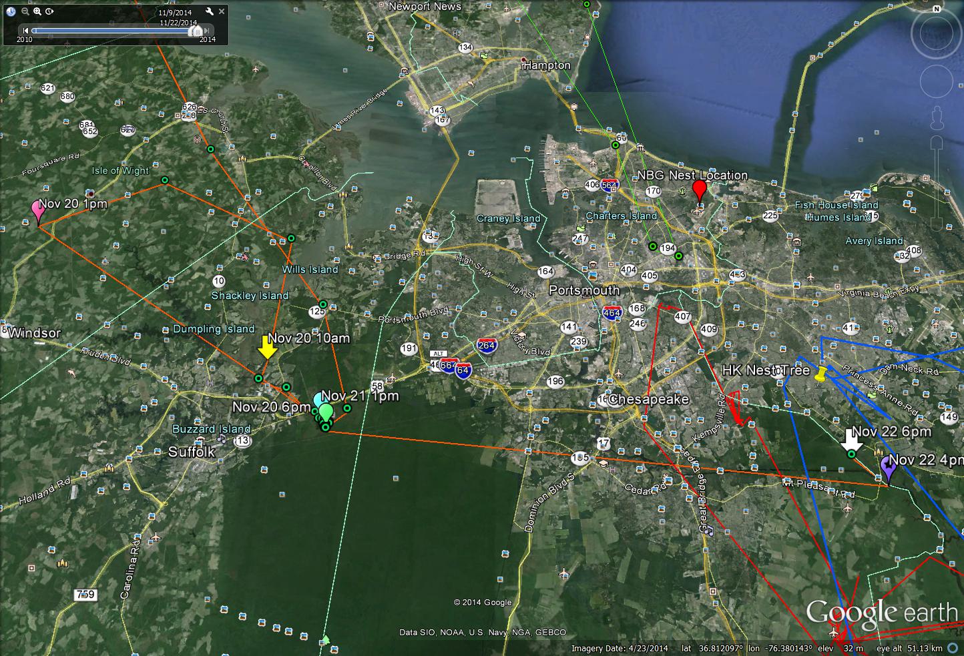Click the route 621 shield

tap(47, 88)
